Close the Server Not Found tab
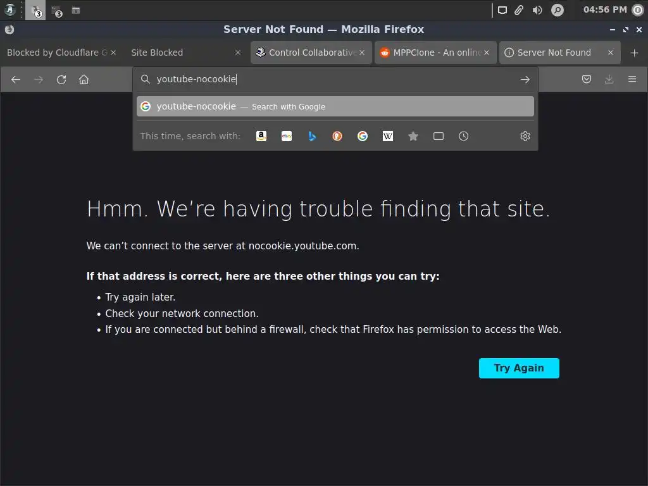 (611, 53)
